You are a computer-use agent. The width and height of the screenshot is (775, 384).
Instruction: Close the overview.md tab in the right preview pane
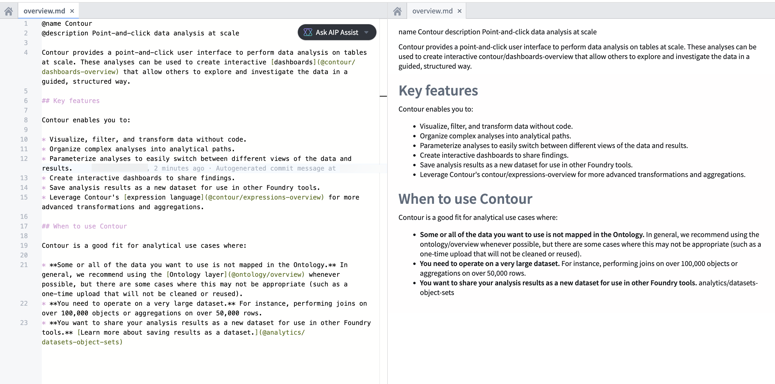(x=459, y=11)
